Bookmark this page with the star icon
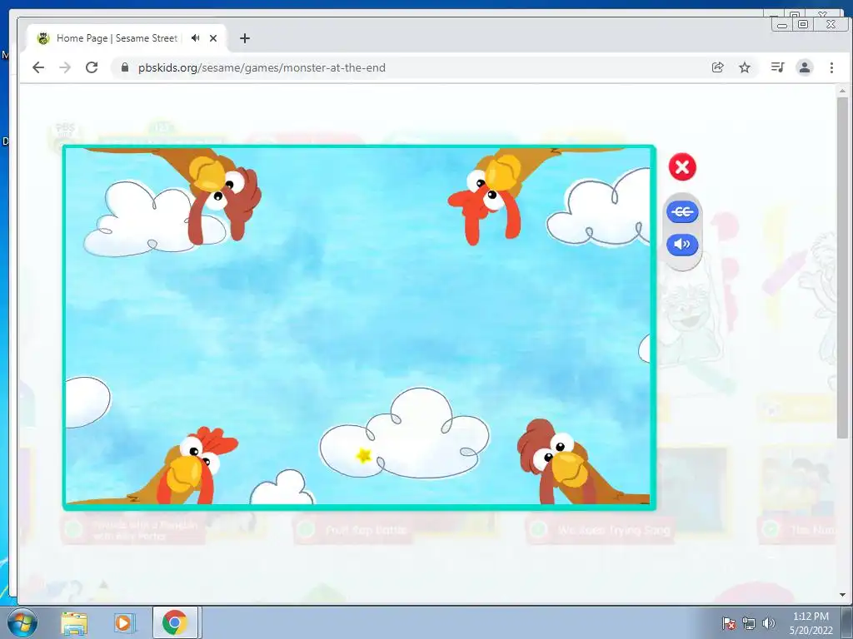 tap(745, 67)
